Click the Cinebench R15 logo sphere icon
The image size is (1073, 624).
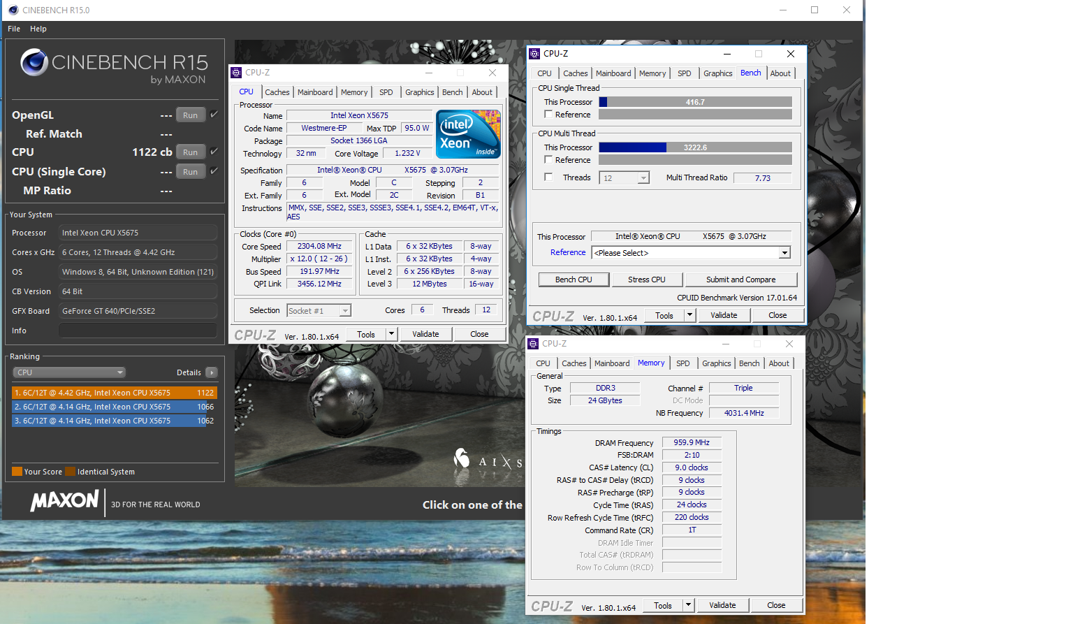(34, 62)
